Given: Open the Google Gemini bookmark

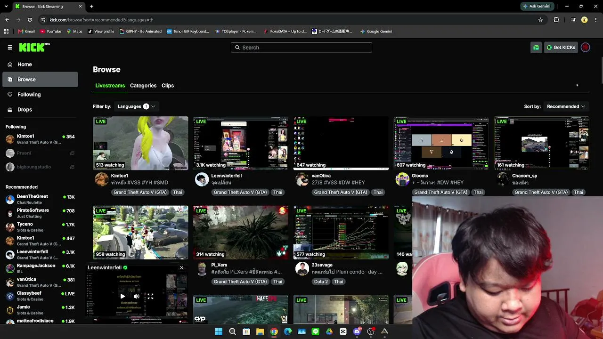Looking at the screenshot, I should (x=376, y=32).
